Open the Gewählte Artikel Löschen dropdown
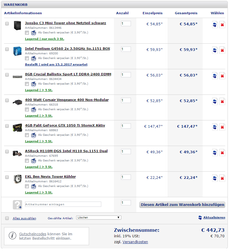229x251 pixels. coord(99,218)
